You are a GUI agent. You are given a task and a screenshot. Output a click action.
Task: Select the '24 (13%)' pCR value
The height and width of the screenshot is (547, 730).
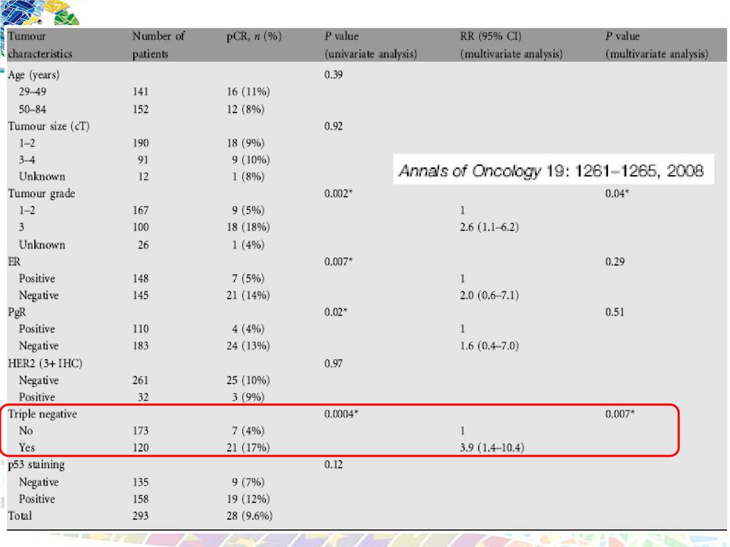(x=248, y=345)
